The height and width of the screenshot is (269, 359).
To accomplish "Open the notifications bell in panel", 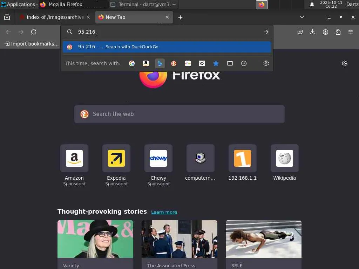I will [312, 5].
